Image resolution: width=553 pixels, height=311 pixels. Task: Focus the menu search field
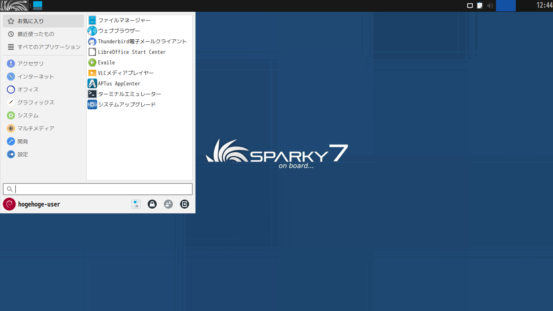tap(98, 189)
